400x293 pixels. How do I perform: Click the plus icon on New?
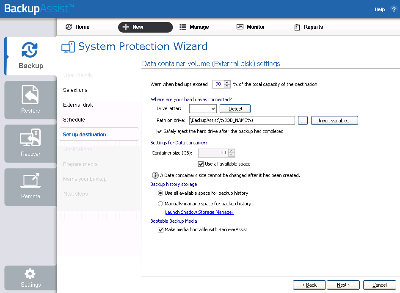tap(126, 27)
